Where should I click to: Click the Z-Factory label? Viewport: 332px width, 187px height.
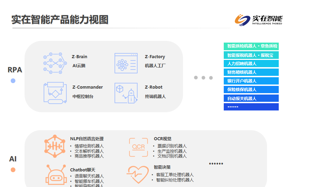click(155, 57)
